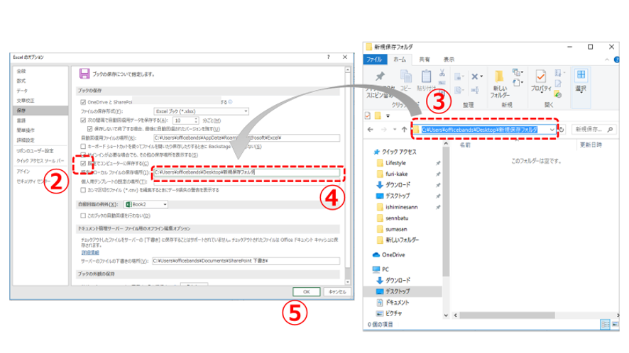Open the file save format Excel ブック dropdown
This screenshot has width=629, height=353.
[x=202, y=111]
